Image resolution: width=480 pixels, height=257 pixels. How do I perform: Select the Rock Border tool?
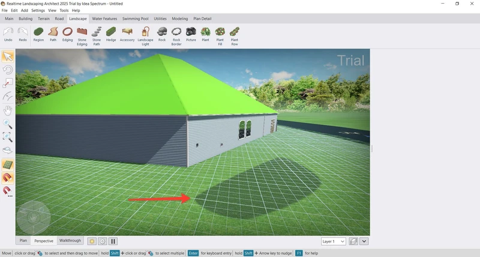[176, 34]
